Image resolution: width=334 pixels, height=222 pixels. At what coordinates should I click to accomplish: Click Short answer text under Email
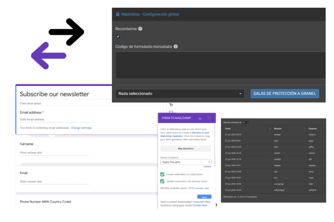pyautogui.click(x=55, y=181)
